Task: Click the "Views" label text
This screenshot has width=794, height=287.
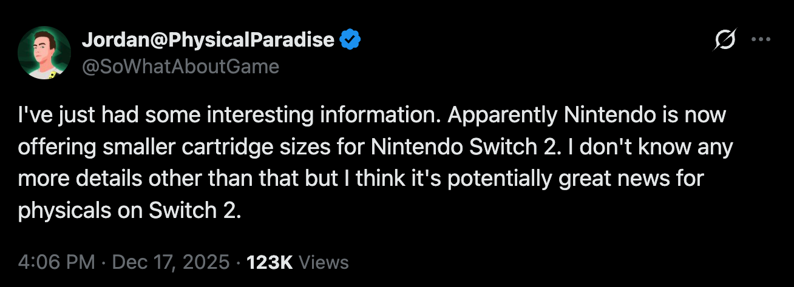Action: (x=324, y=262)
